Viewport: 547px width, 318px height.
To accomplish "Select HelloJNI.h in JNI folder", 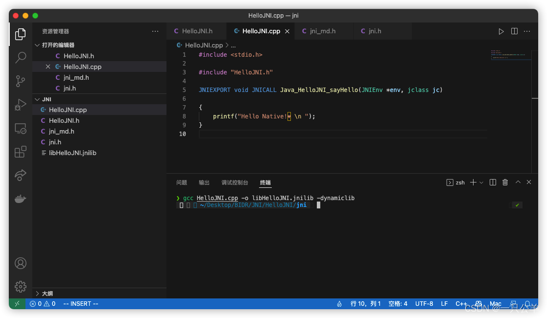I will (x=99, y=120).
